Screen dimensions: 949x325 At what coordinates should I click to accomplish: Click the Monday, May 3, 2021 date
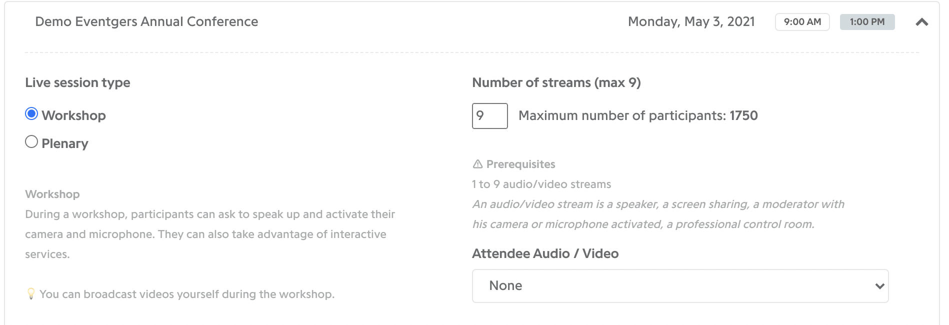point(691,21)
